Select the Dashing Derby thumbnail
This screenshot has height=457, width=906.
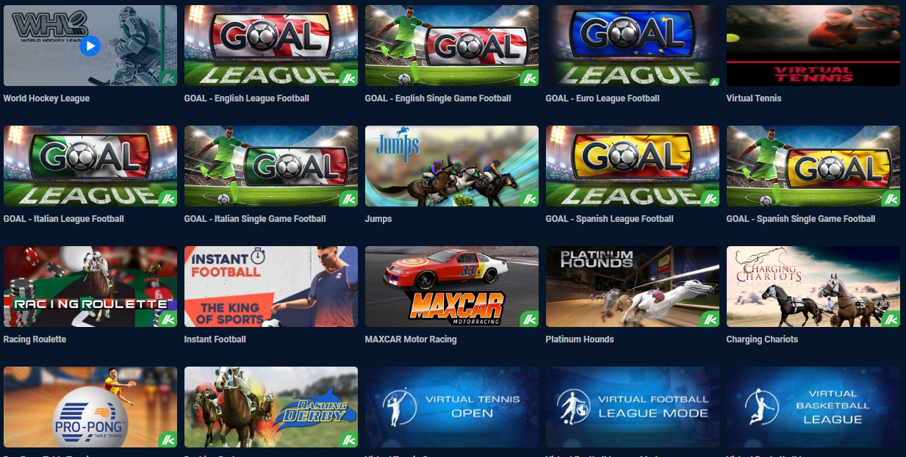(x=271, y=407)
